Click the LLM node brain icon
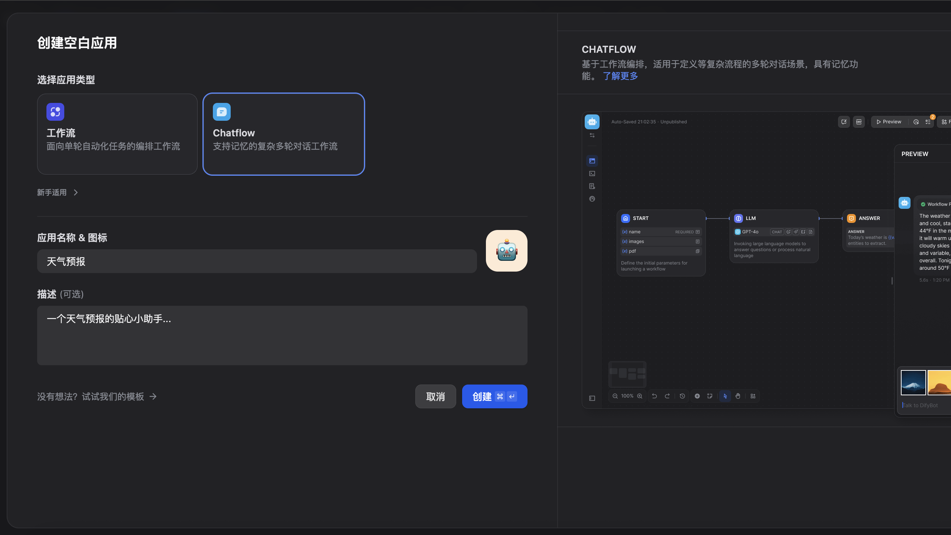This screenshot has width=951, height=535. coord(739,218)
